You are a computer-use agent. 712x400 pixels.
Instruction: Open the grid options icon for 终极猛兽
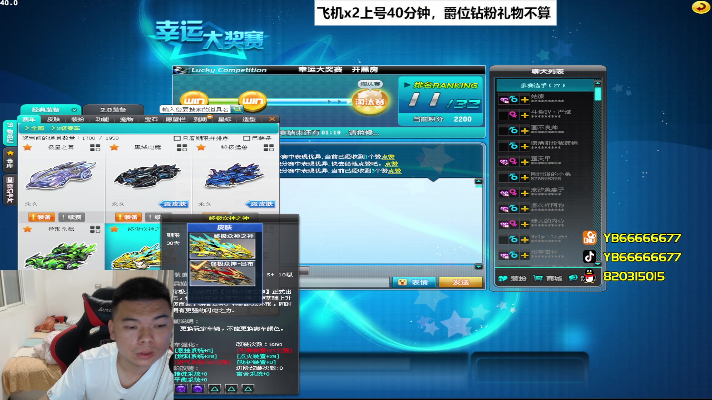[268, 148]
